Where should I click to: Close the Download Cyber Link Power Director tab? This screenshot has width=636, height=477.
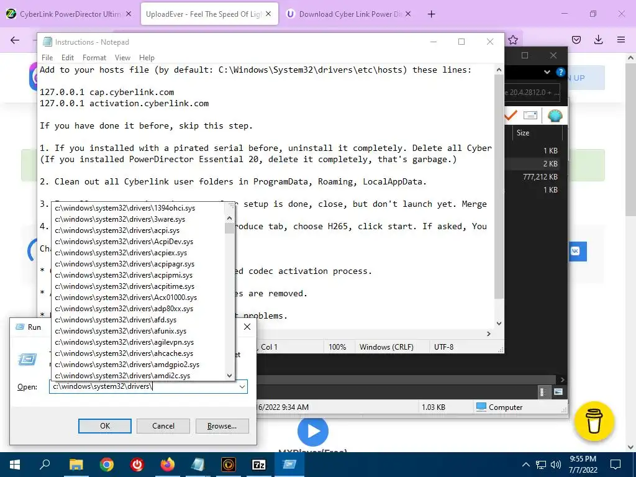pos(408,14)
